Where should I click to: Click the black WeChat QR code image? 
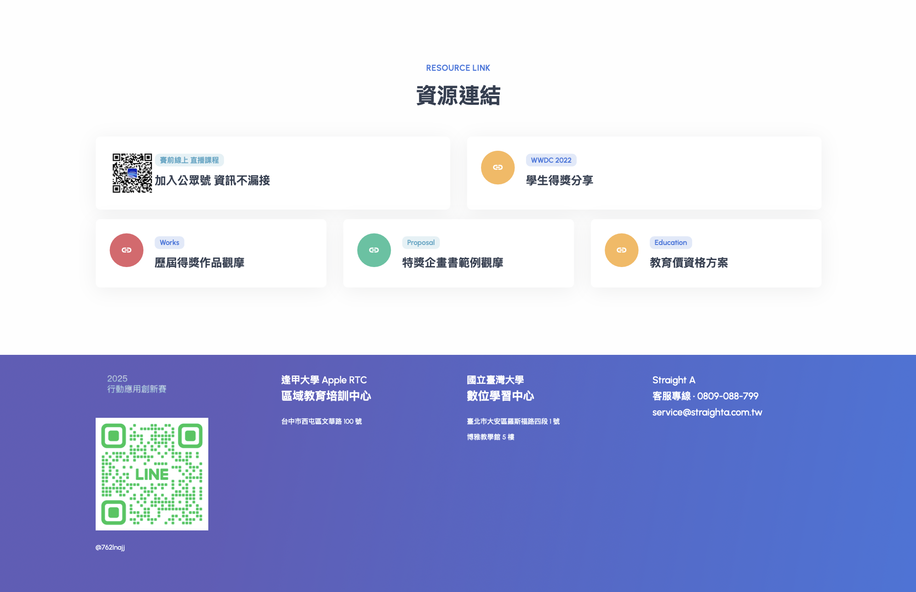132,173
